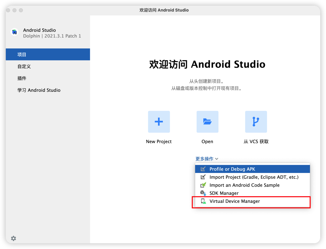Viewport: 326px width, 249px height.
Task: Click the Open label
Action: coord(207,141)
